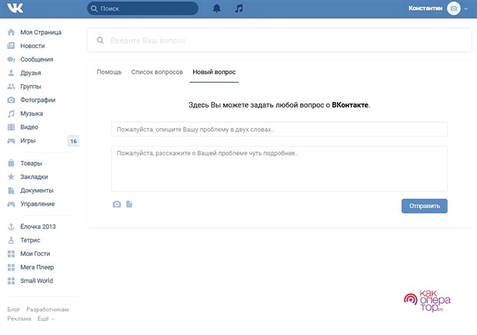Open the music note icon in header
The height and width of the screenshot is (335, 477).
pos(238,8)
